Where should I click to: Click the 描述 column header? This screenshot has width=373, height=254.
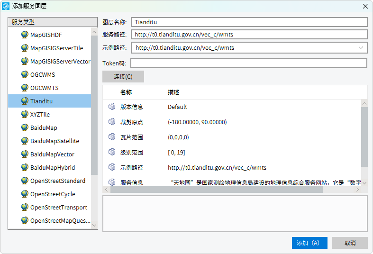pos(173,92)
